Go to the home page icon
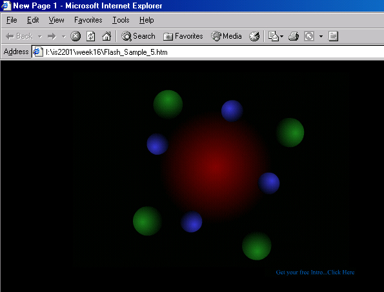The image size is (384, 292). tap(106, 36)
